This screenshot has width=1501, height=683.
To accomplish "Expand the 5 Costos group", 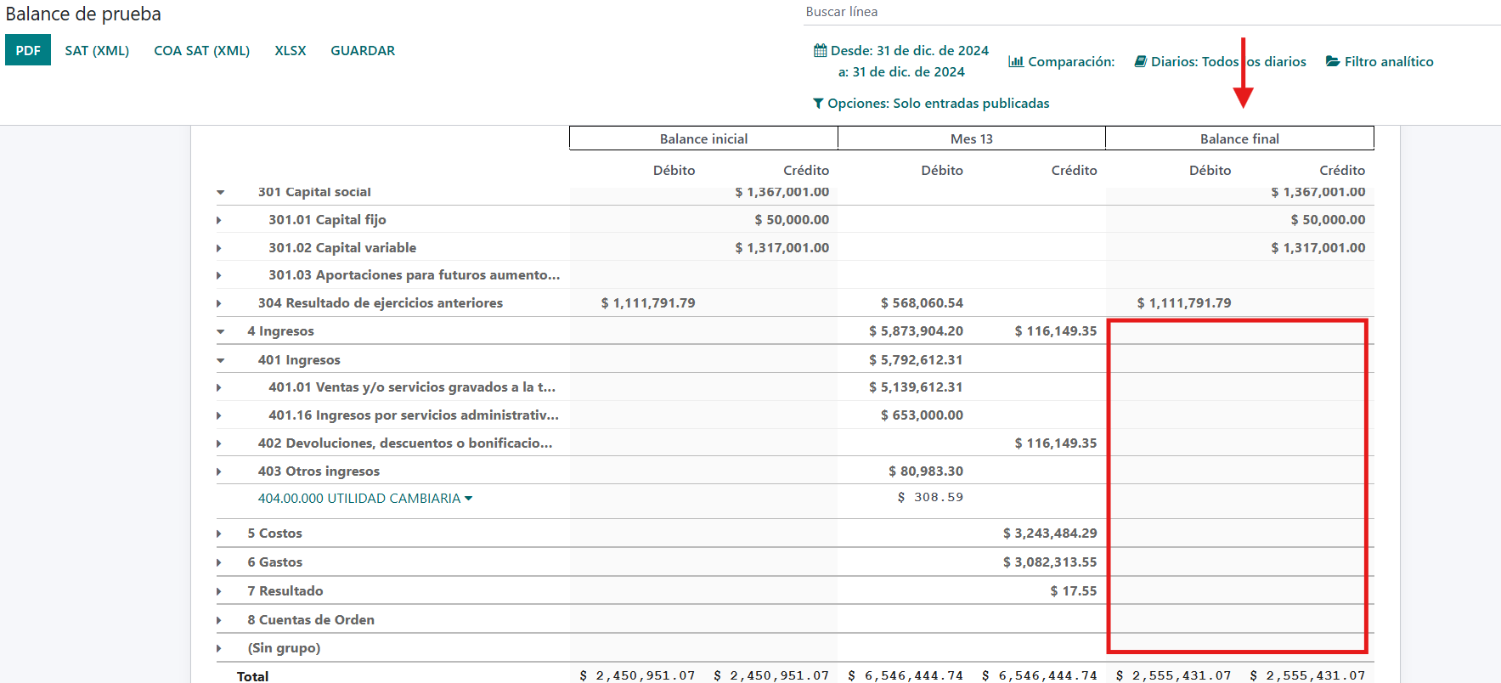I will tap(219, 533).
